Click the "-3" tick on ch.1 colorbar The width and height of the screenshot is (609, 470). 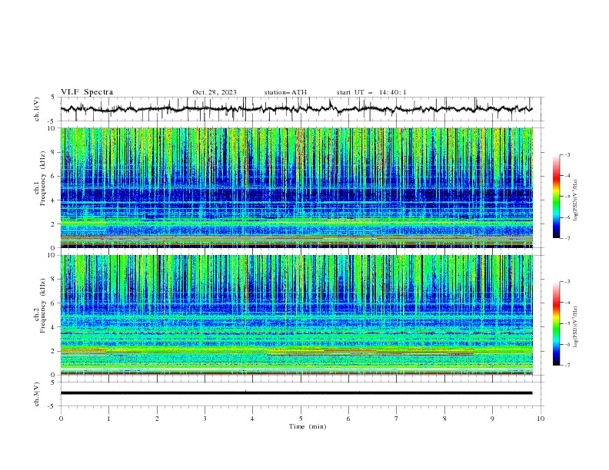coord(567,154)
